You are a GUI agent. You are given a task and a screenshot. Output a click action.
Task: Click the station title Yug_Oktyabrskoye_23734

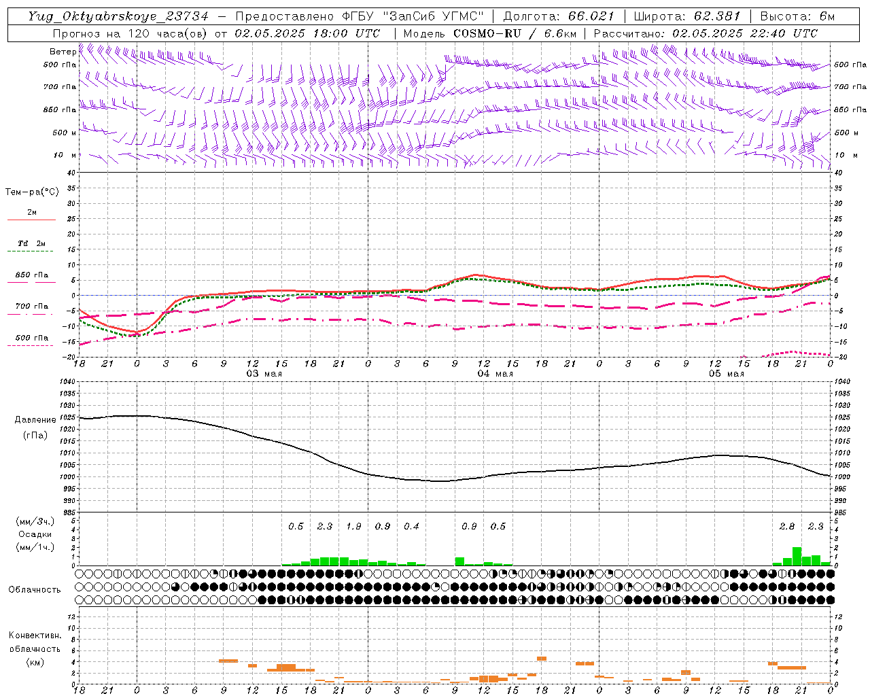118,16
